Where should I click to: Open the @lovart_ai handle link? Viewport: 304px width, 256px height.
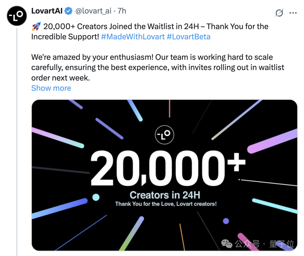pyautogui.click(x=93, y=11)
